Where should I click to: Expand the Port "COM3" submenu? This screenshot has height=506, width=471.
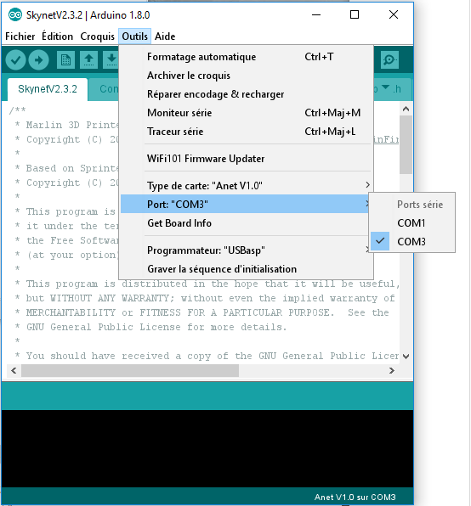click(245, 204)
